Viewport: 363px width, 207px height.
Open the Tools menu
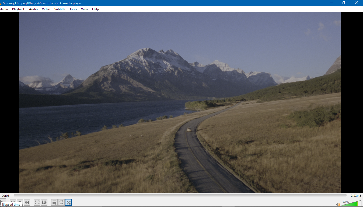(73, 9)
